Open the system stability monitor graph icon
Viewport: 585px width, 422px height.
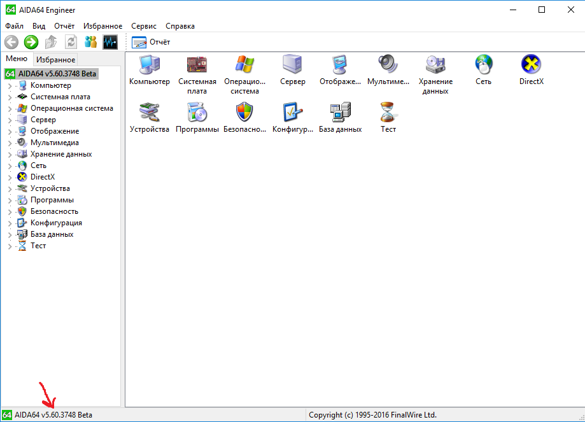pos(110,42)
